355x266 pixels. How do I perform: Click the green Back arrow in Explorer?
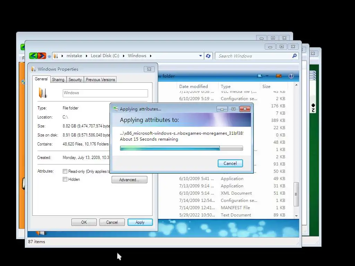(x=33, y=56)
